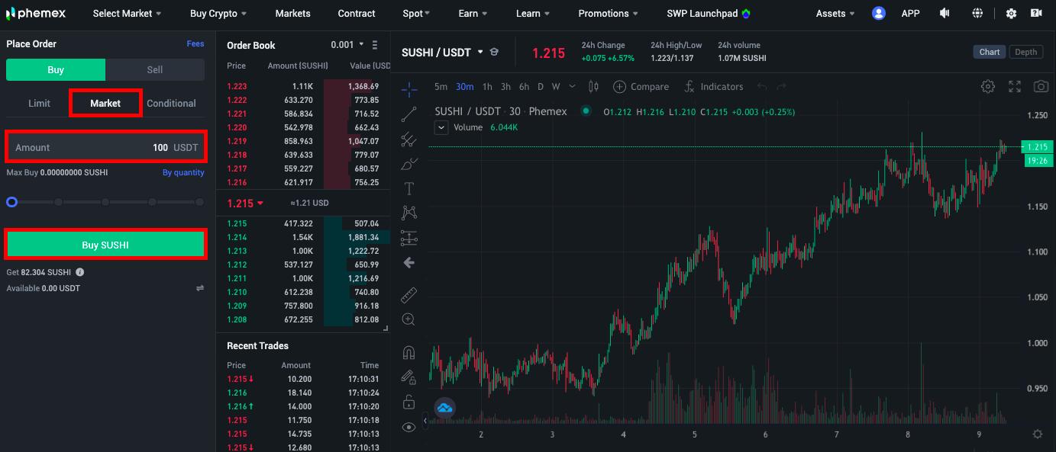Switch order side to Sell
This screenshot has width=1056, height=452.
155,69
